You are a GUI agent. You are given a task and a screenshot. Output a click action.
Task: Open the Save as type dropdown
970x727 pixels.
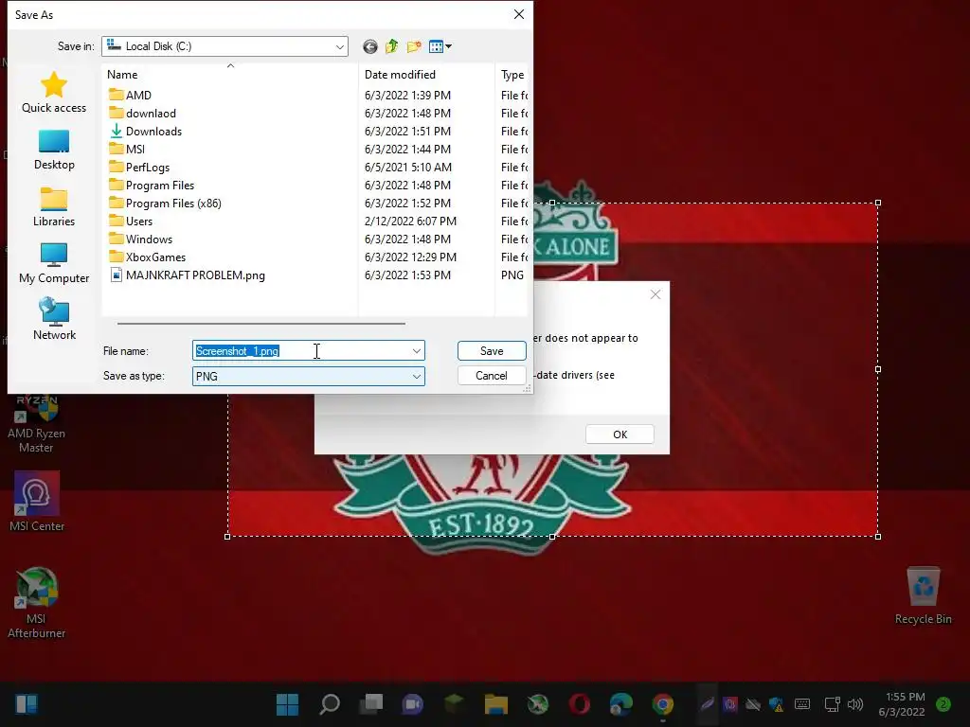click(x=309, y=376)
